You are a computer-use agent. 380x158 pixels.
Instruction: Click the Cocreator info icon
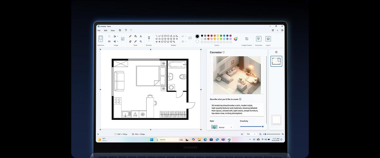[x=224, y=52]
